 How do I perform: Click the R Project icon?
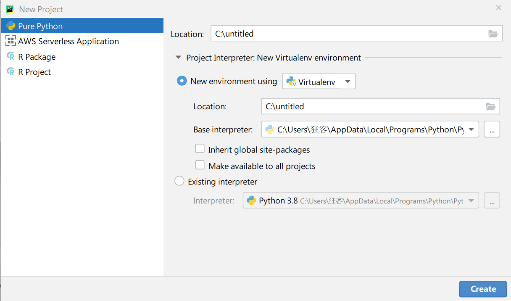click(x=11, y=72)
